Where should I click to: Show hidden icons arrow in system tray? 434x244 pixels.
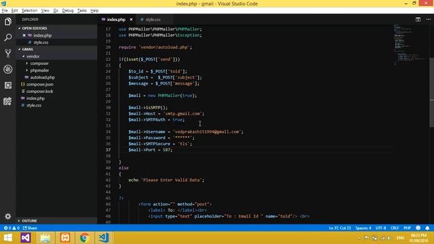coord(359,238)
